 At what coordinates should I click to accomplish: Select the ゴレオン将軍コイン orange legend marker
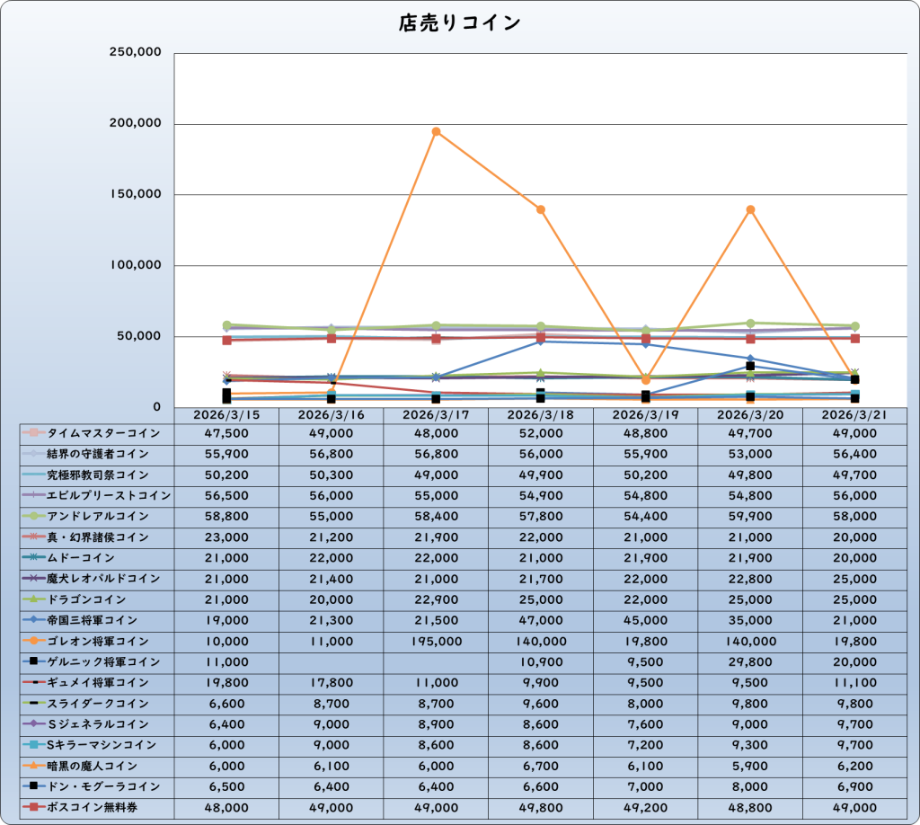[32, 642]
